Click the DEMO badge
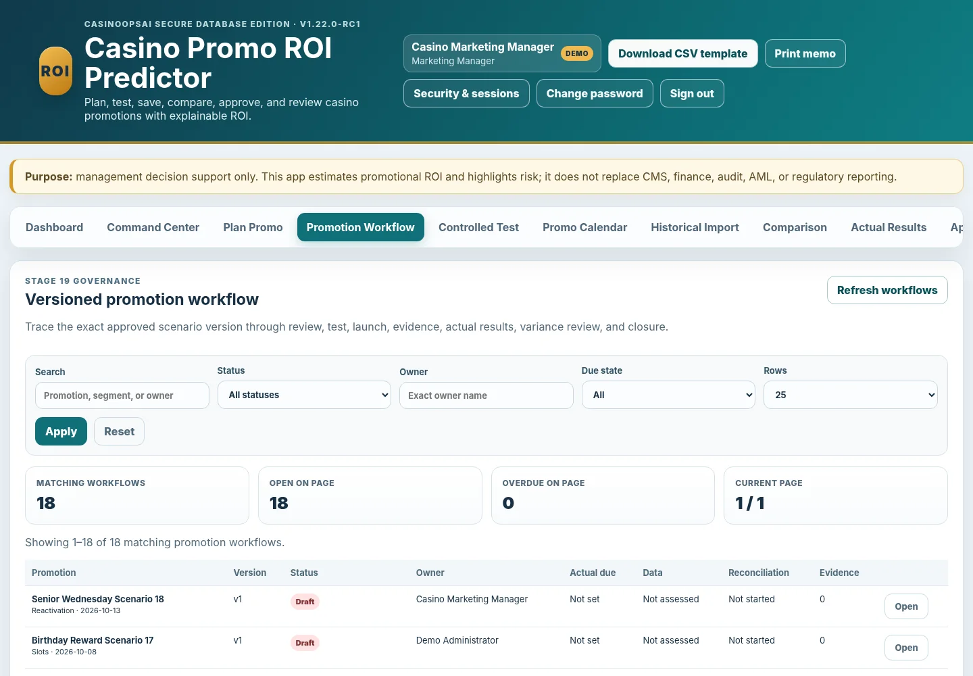Viewport: 973px width, 676px height. click(576, 53)
